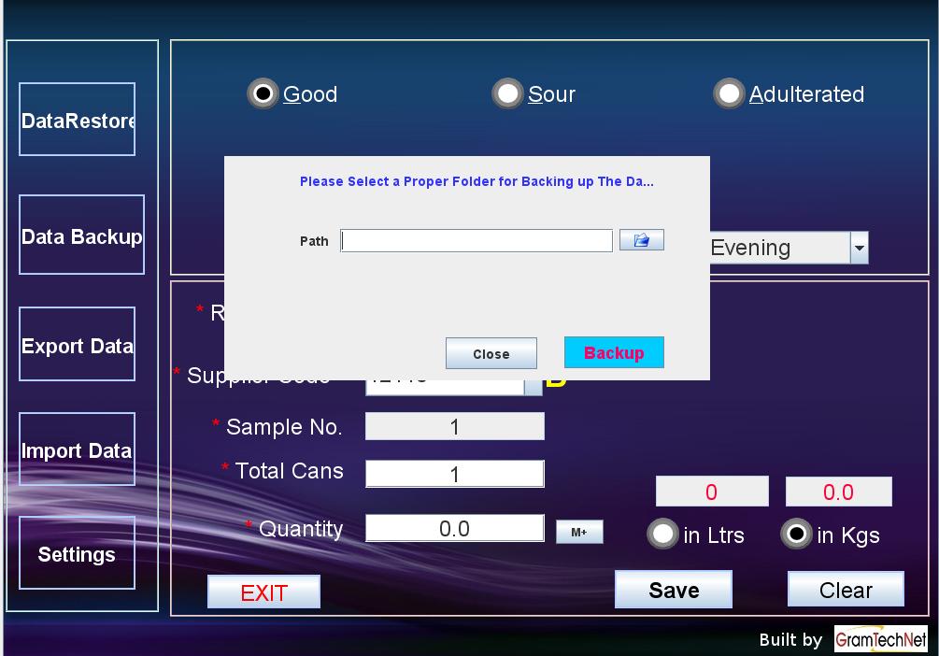Open the Evening shift dropdown

point(859,249)
